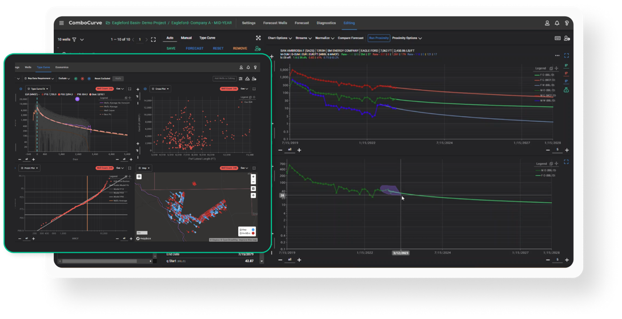Image resolution: width=622 pixels, height=319 pixels.
Task: Zoom in on the map view
Action: (x=253, y=176)
